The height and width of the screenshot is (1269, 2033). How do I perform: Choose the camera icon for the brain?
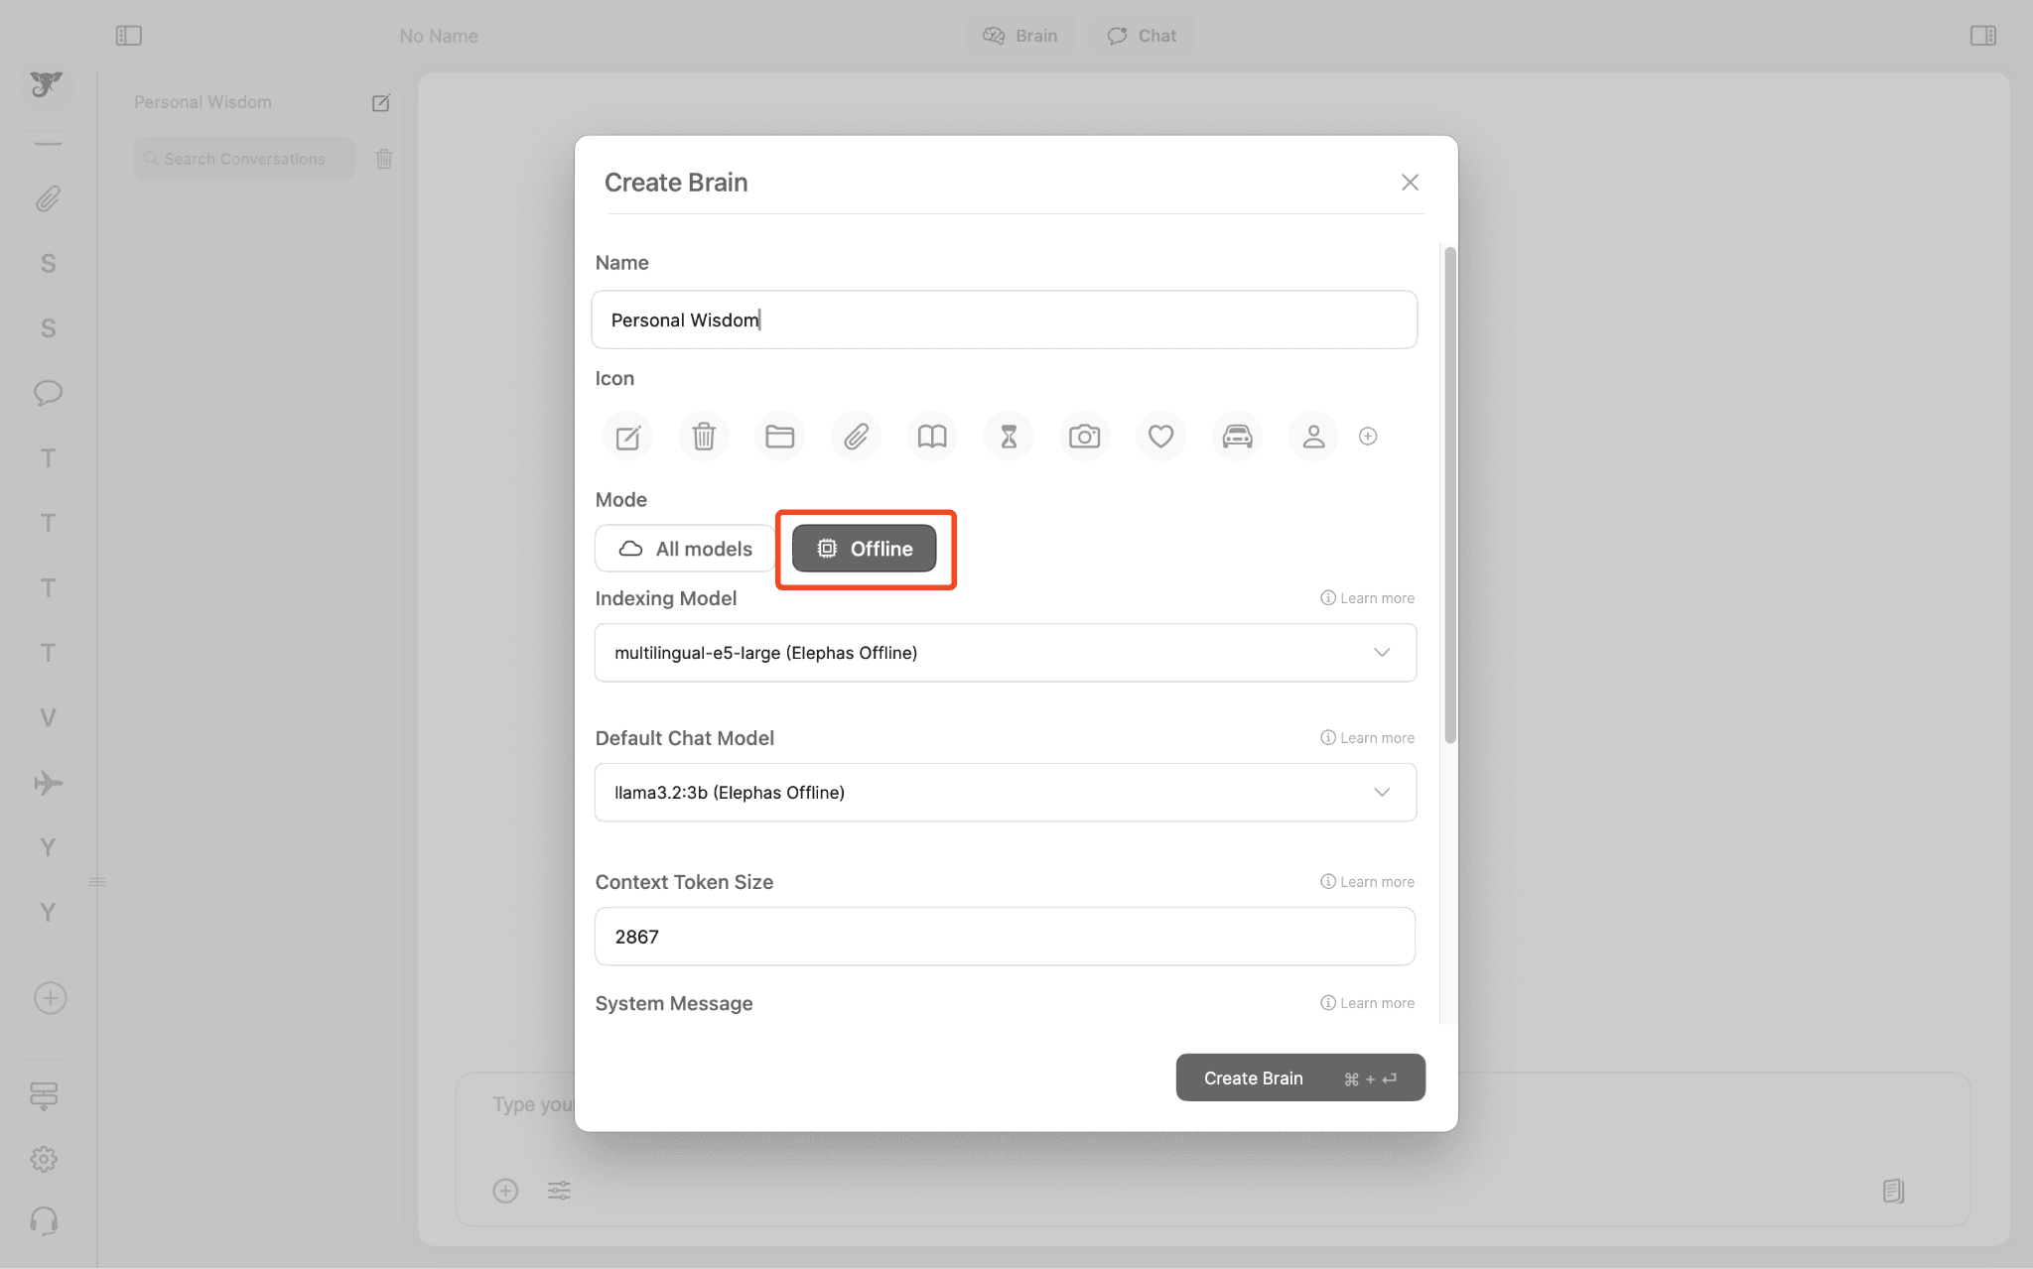1084,437
